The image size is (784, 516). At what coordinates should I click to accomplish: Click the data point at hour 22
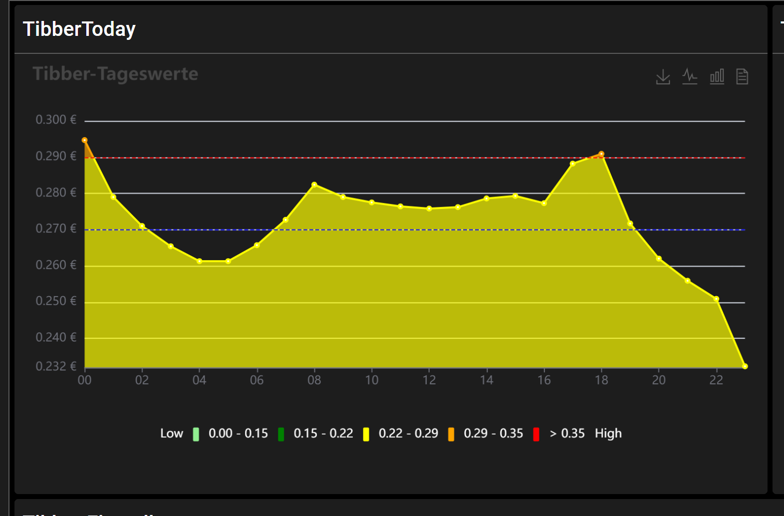(717, 299)
